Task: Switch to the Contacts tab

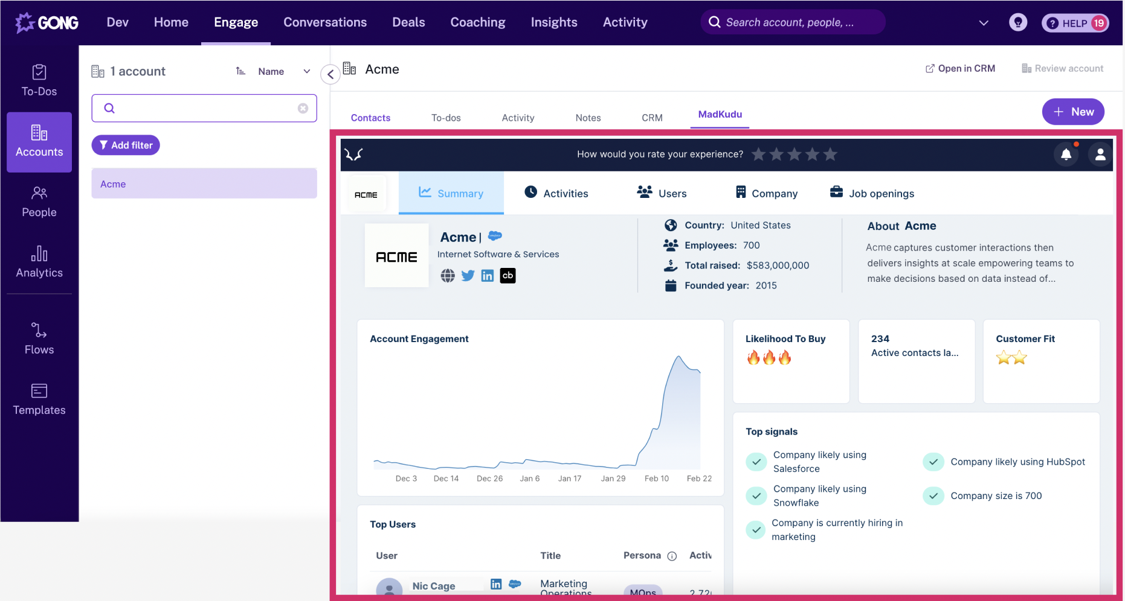Action: pos(370,118)
